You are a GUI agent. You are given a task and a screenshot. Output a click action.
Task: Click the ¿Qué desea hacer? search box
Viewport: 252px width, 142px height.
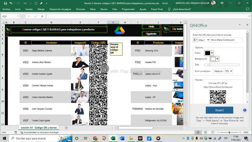[182, 9]
